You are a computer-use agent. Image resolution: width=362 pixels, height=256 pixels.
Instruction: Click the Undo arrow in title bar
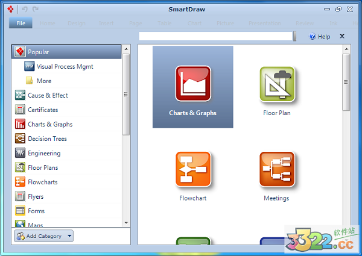click(x=25, y=9)
